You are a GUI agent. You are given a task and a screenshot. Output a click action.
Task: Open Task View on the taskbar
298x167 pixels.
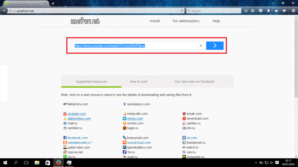[x=26, y=163]
